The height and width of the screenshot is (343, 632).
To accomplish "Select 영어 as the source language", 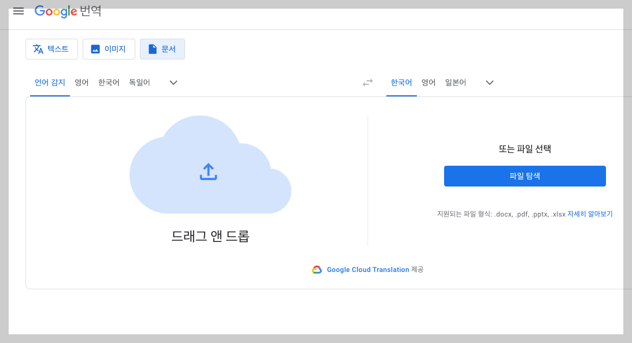I will click(82, 82).
